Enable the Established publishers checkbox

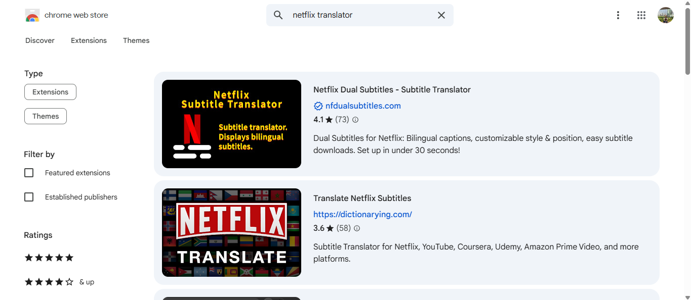click(x=29, y=197)
